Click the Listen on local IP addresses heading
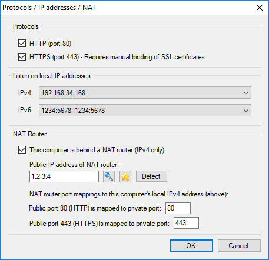This screenshot has width=269, height=260. 52,76
